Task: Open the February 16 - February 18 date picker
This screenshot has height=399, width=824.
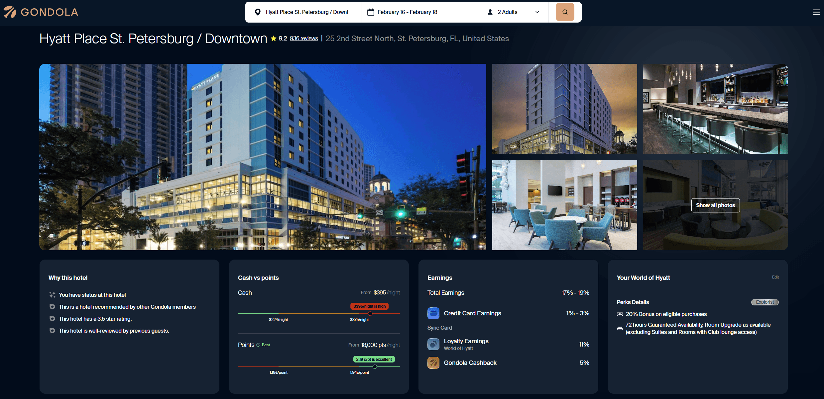Action: pos(407,12)
